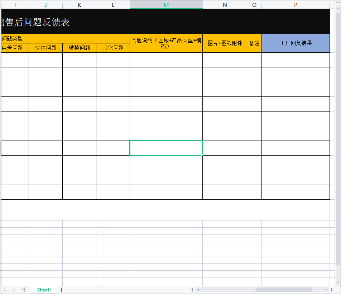Click the 问题类型 header cell
This screenshot has width=341, height=294.
coord(66,38)
